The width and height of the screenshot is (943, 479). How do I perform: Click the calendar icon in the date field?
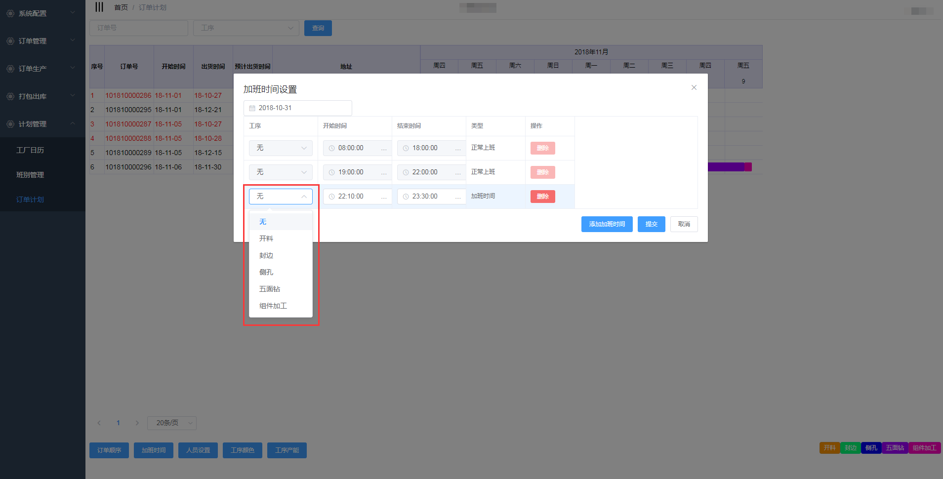pyautogui.click(x=252, y=108)
